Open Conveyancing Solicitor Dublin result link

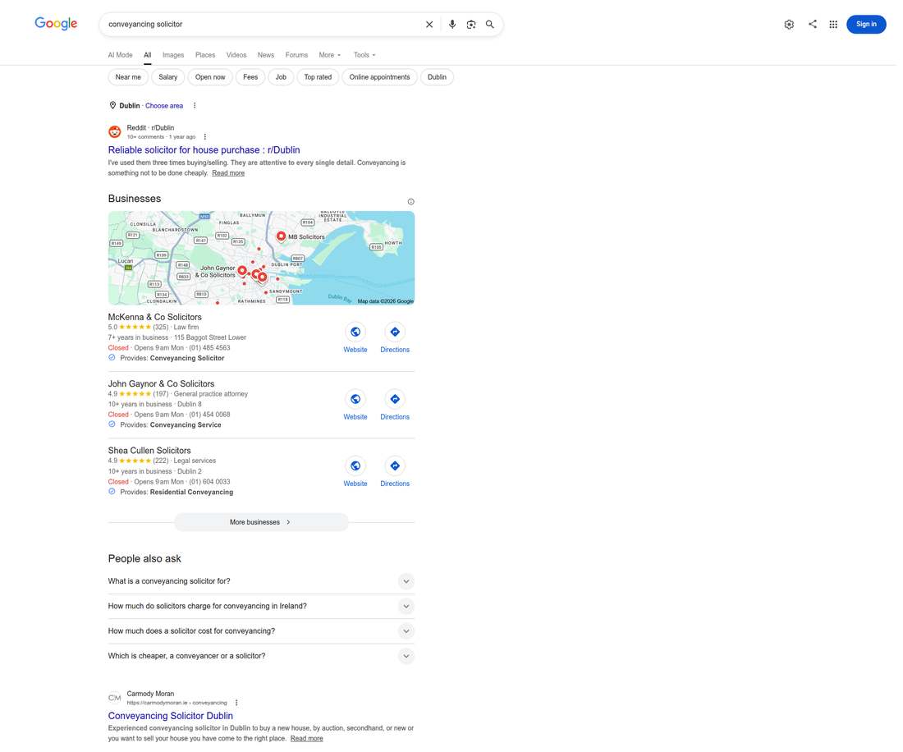click(x=171, y=716)
